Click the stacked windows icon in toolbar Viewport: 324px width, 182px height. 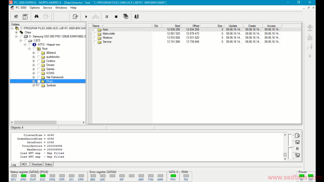coord(126,16)
